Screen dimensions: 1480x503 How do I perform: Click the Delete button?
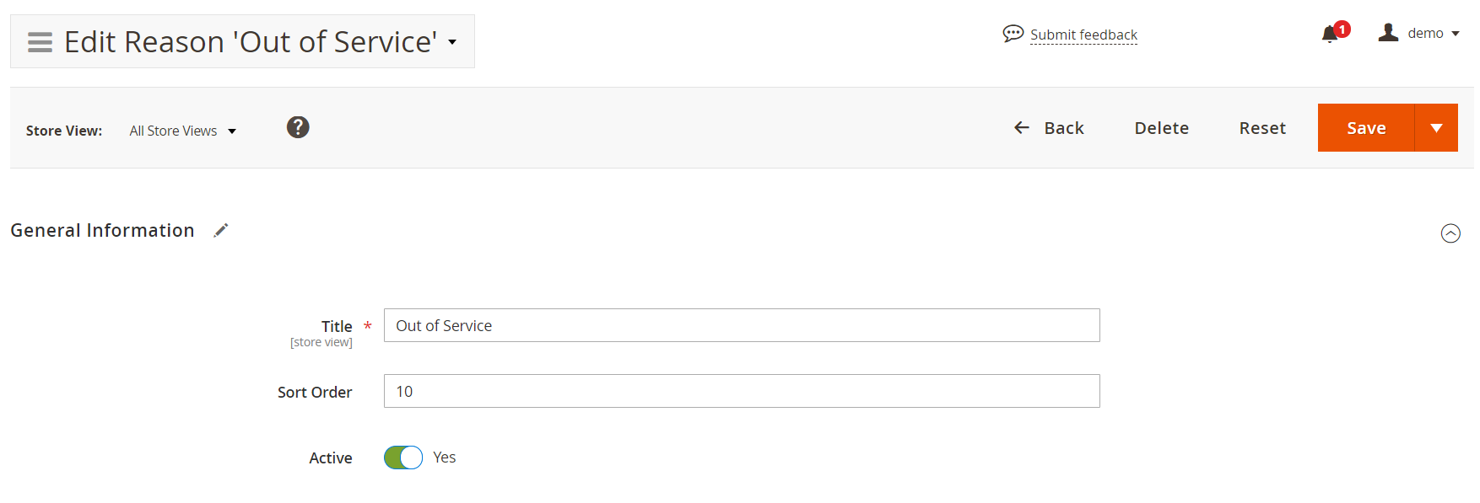(1161, 128)
